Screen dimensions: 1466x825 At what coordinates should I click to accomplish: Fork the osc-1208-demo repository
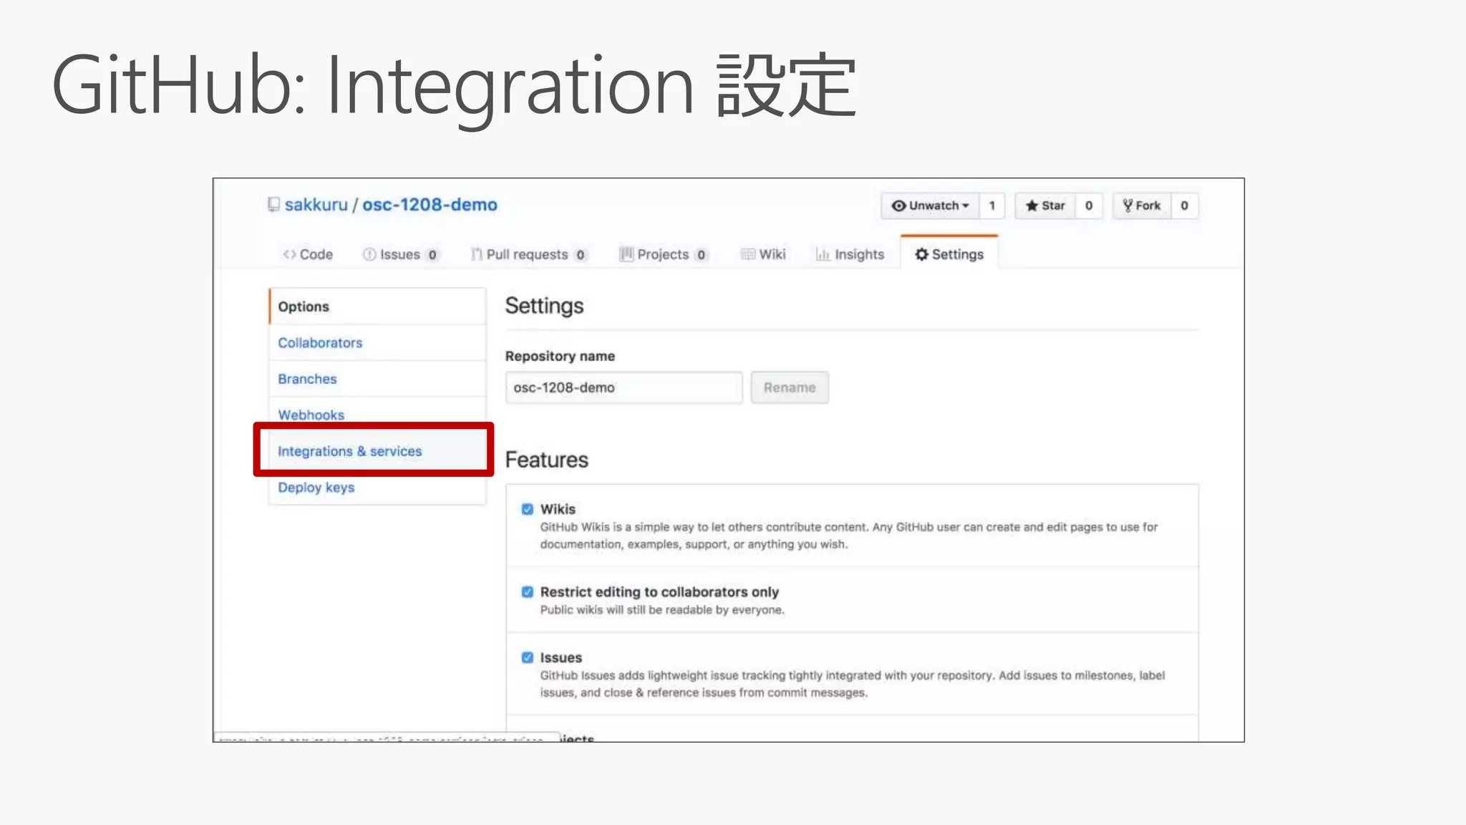click(x=1142, y=206)
